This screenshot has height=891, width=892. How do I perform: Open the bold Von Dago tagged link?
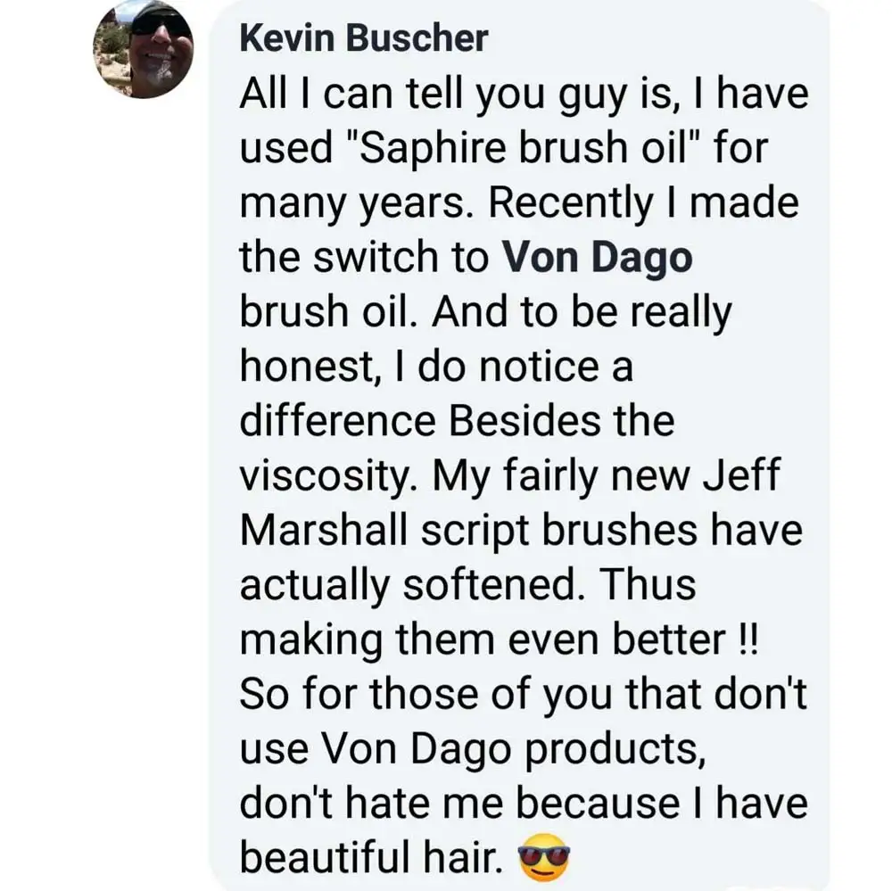[x=597, y=258]
